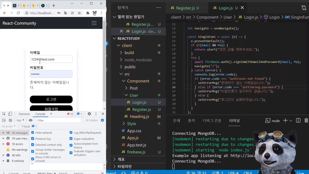Viewport: 309px width, 174px height.
Task: Expand the Post folder
Action: coord(134,88)
